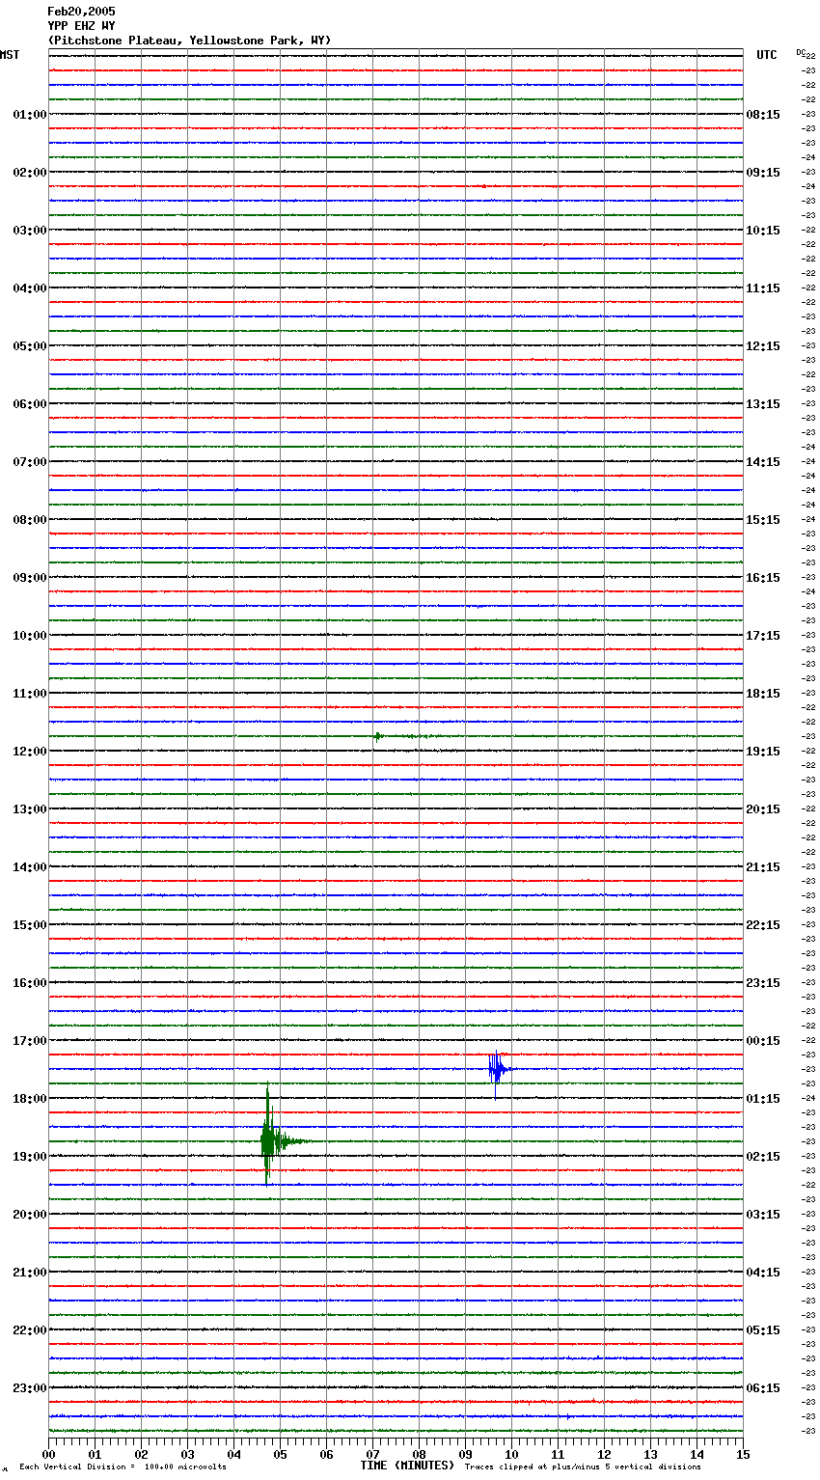
Task: Click the TIME (MINUTES) axis title
Action: 407,1466
